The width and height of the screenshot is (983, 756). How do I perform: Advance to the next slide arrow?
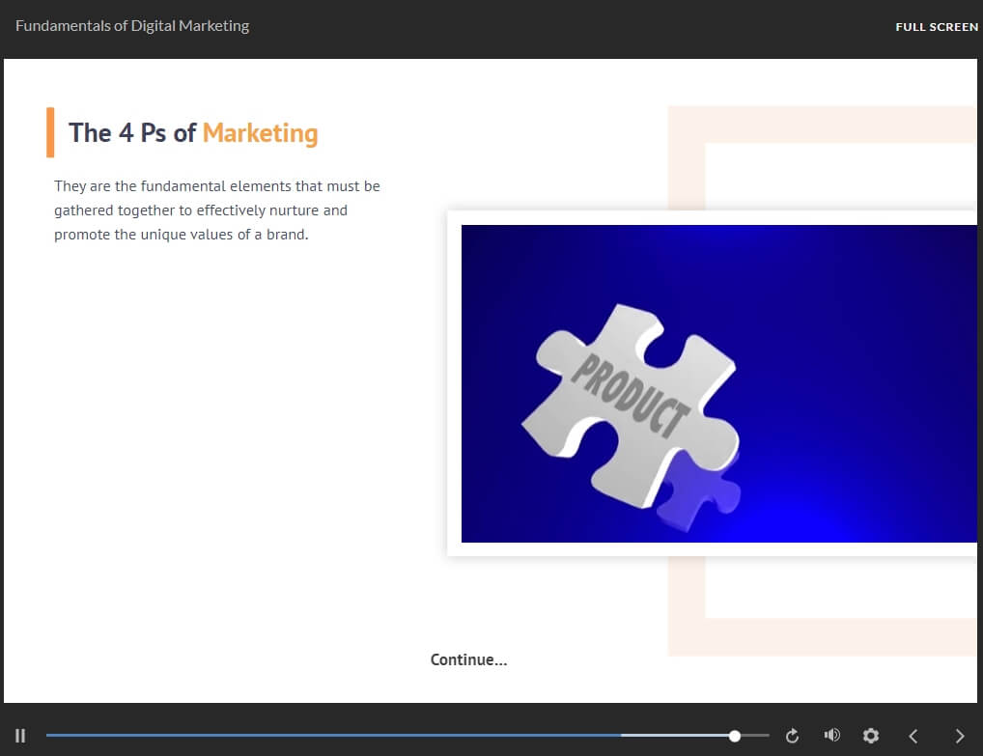click(x=959, y=736)
